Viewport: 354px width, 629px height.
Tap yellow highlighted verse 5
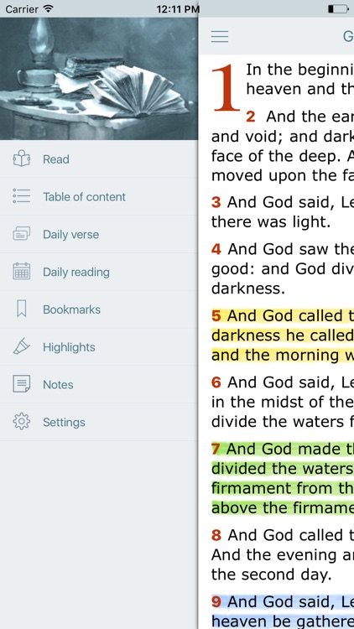pos(283,335)
